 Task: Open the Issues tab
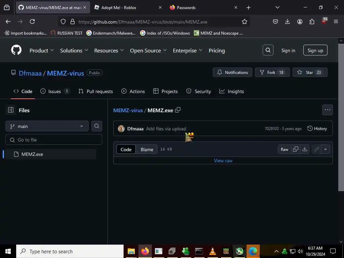55,91
